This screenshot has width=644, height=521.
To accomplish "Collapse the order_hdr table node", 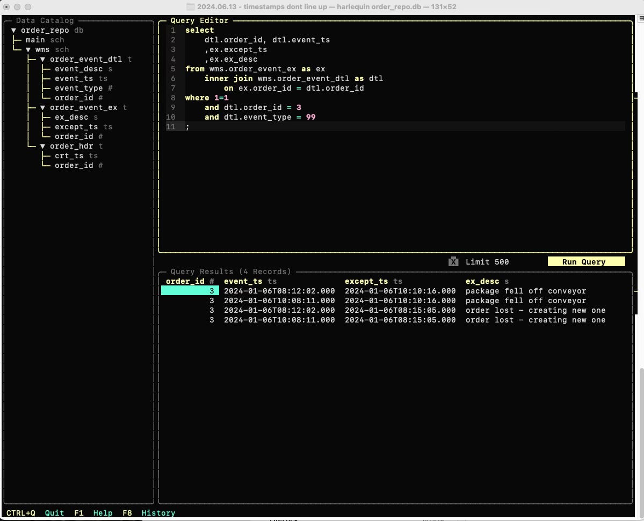I will click(x=42, y=146).
